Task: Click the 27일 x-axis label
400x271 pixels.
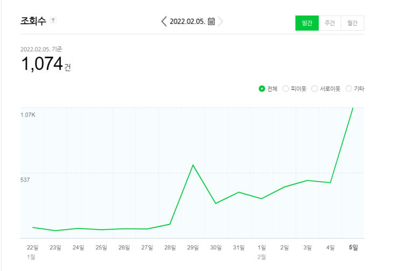Action: click(147, 247)
